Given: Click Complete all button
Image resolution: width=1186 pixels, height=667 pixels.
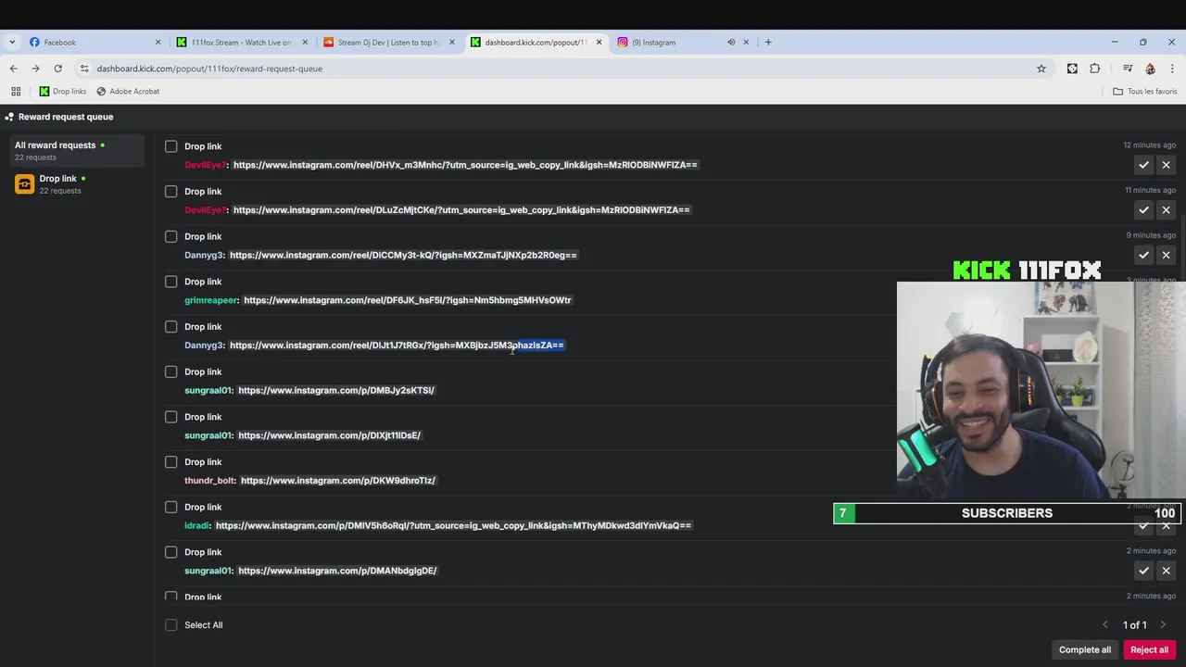Looking at the screenshot, I should (x=1085, y=649).
